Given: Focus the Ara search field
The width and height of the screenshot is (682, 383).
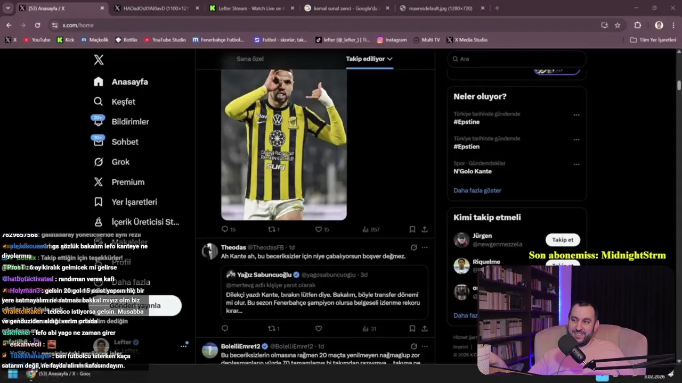Looking at the screenshot, I should click(517, 59).
